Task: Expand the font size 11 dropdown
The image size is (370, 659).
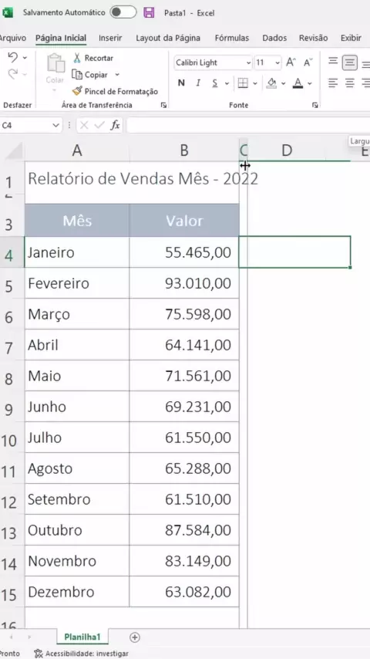Action: tap(277, 63)
